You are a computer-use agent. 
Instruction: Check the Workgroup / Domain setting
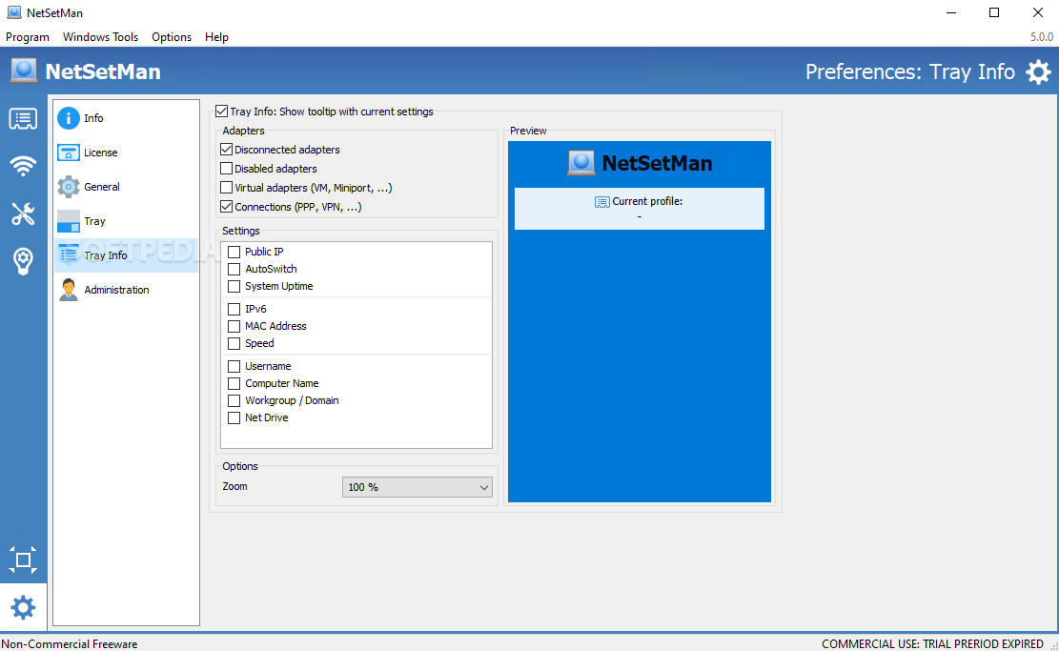click(x=234, y=400)
